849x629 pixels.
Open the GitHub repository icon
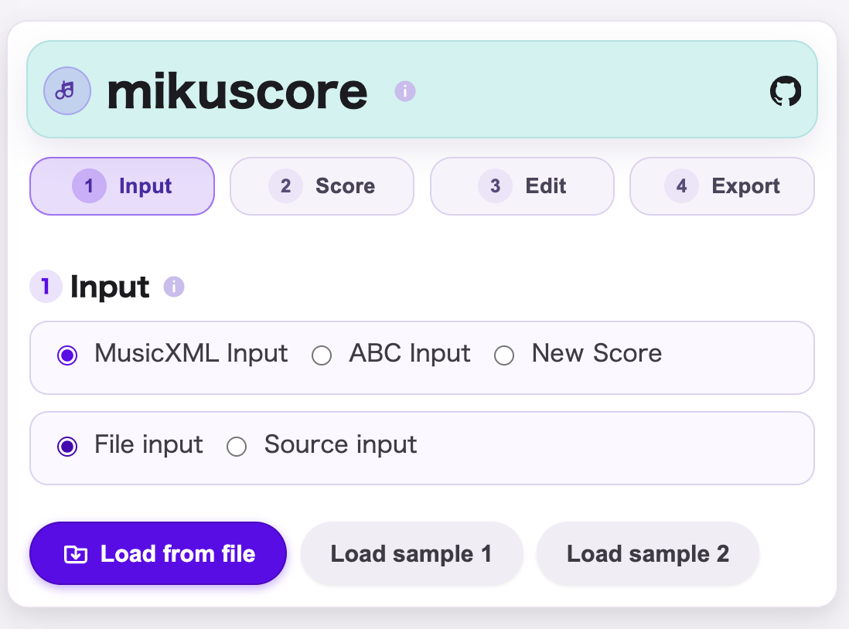click(x=786, y=90)
